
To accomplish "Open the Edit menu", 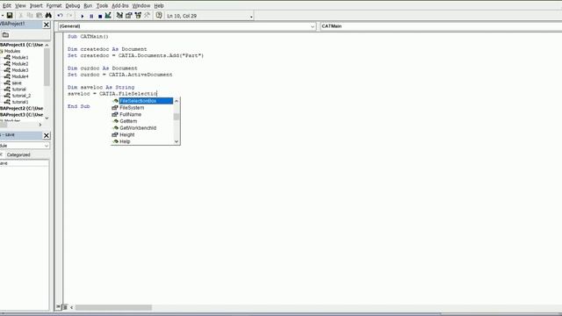I will coord(7,6).
